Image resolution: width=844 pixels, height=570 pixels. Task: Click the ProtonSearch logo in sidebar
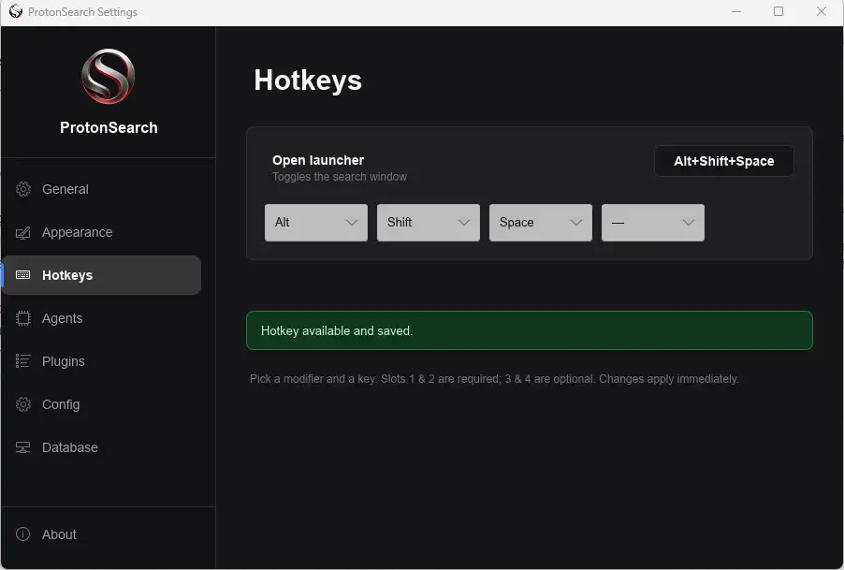point(109,77)
